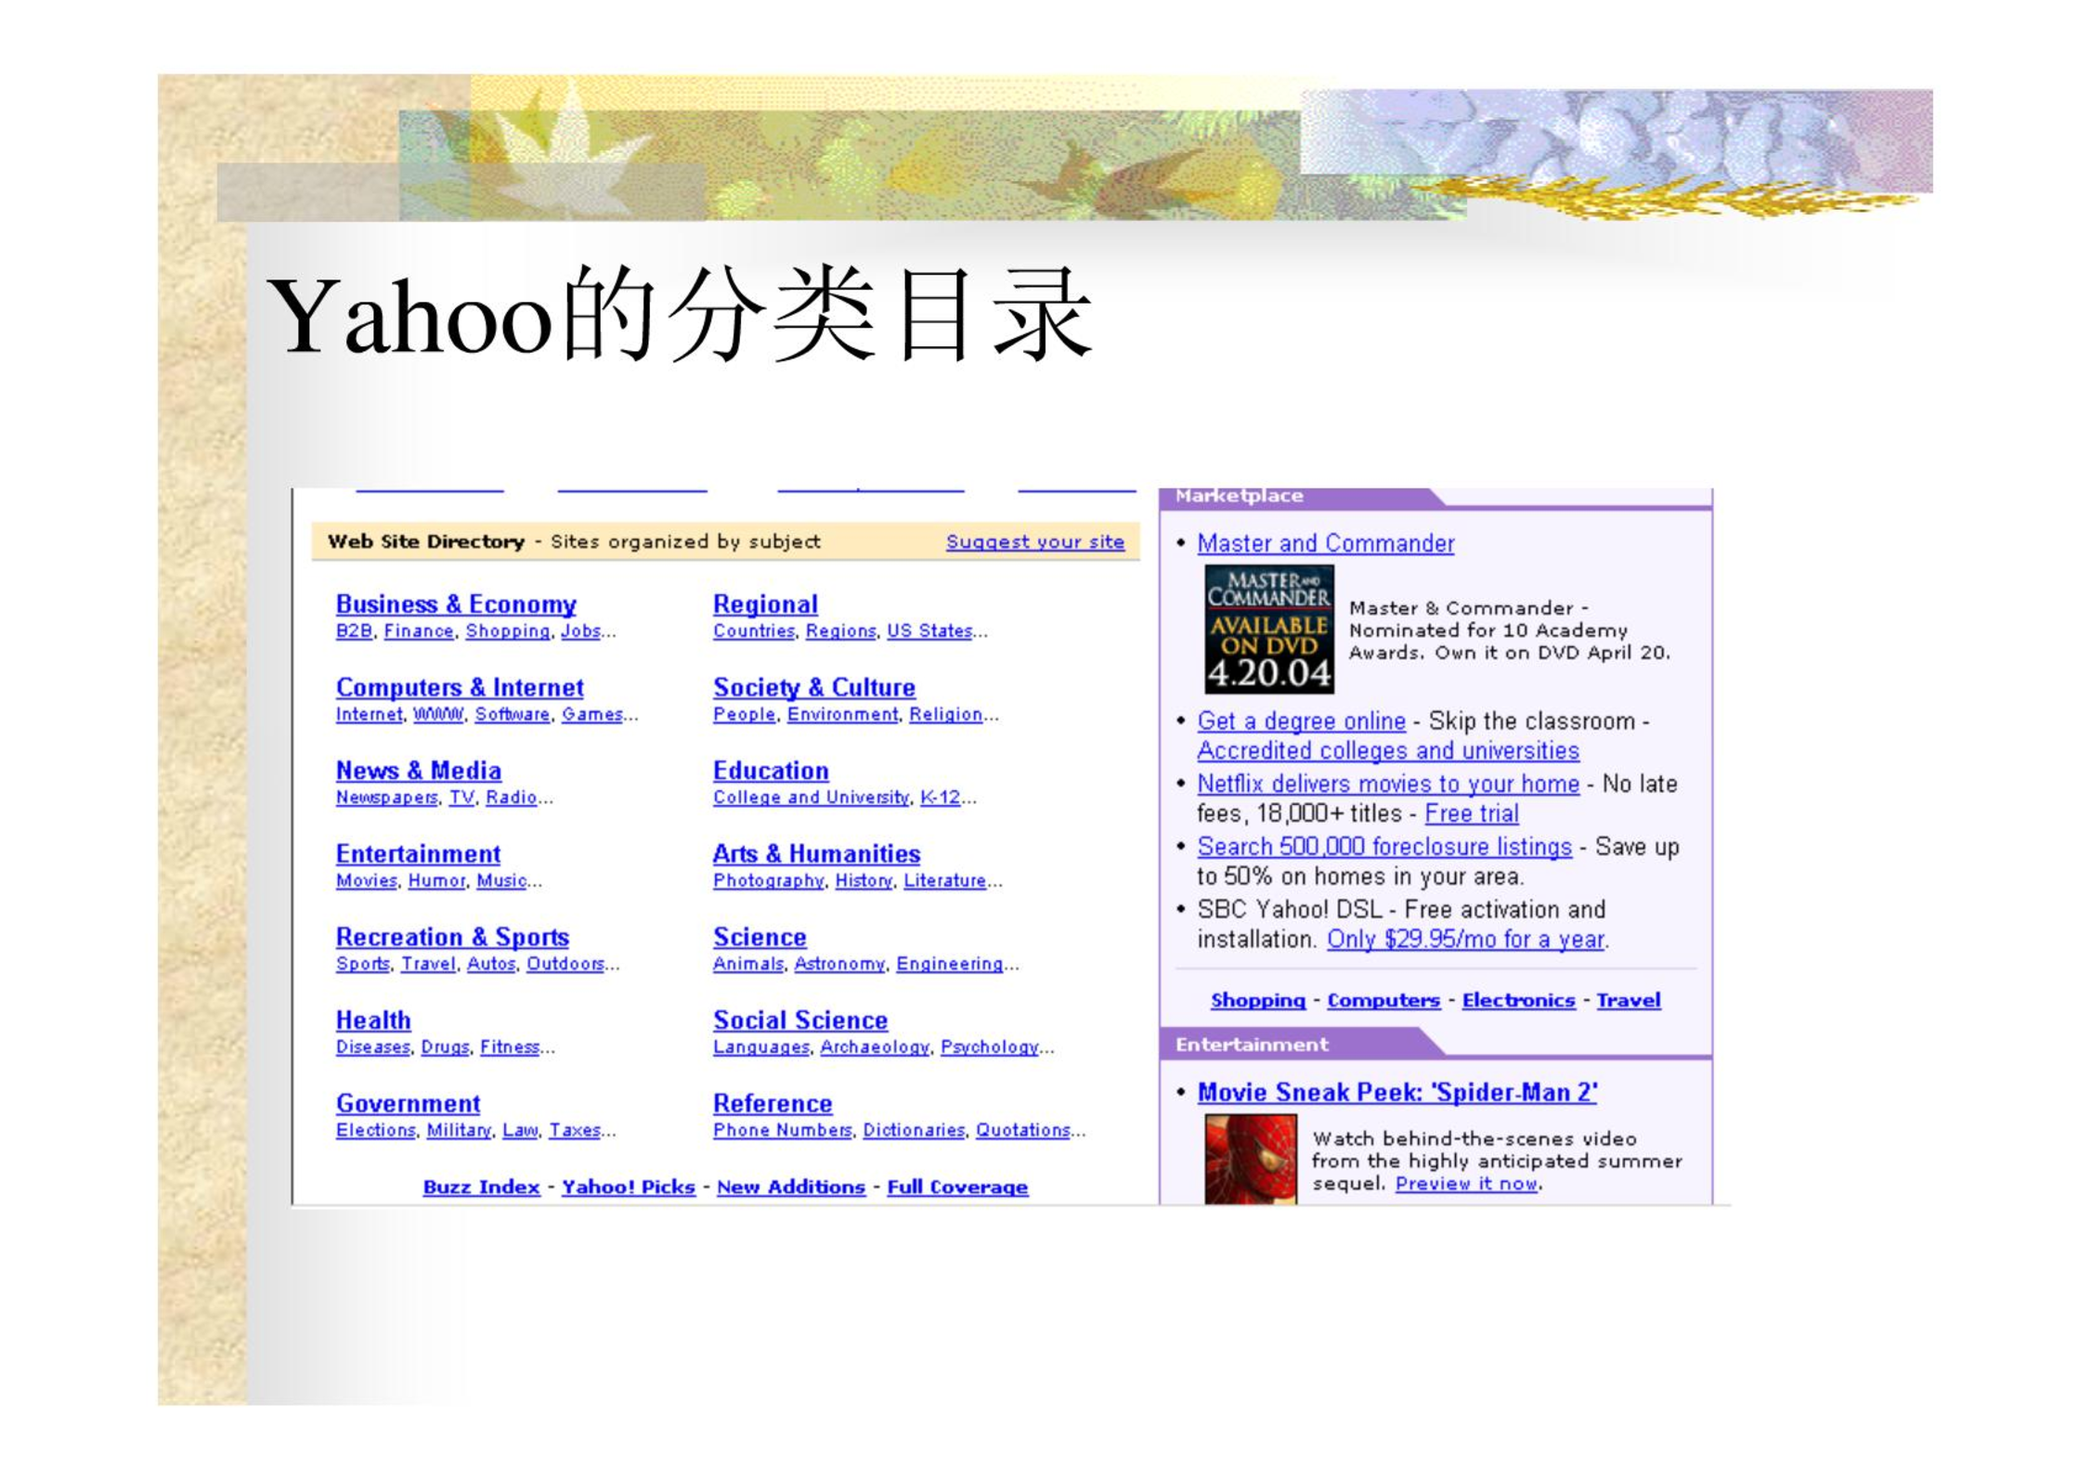Visit the Recreation & Sports category
The height and width of the screenshot is (1480, 2091).
[452, 938]
